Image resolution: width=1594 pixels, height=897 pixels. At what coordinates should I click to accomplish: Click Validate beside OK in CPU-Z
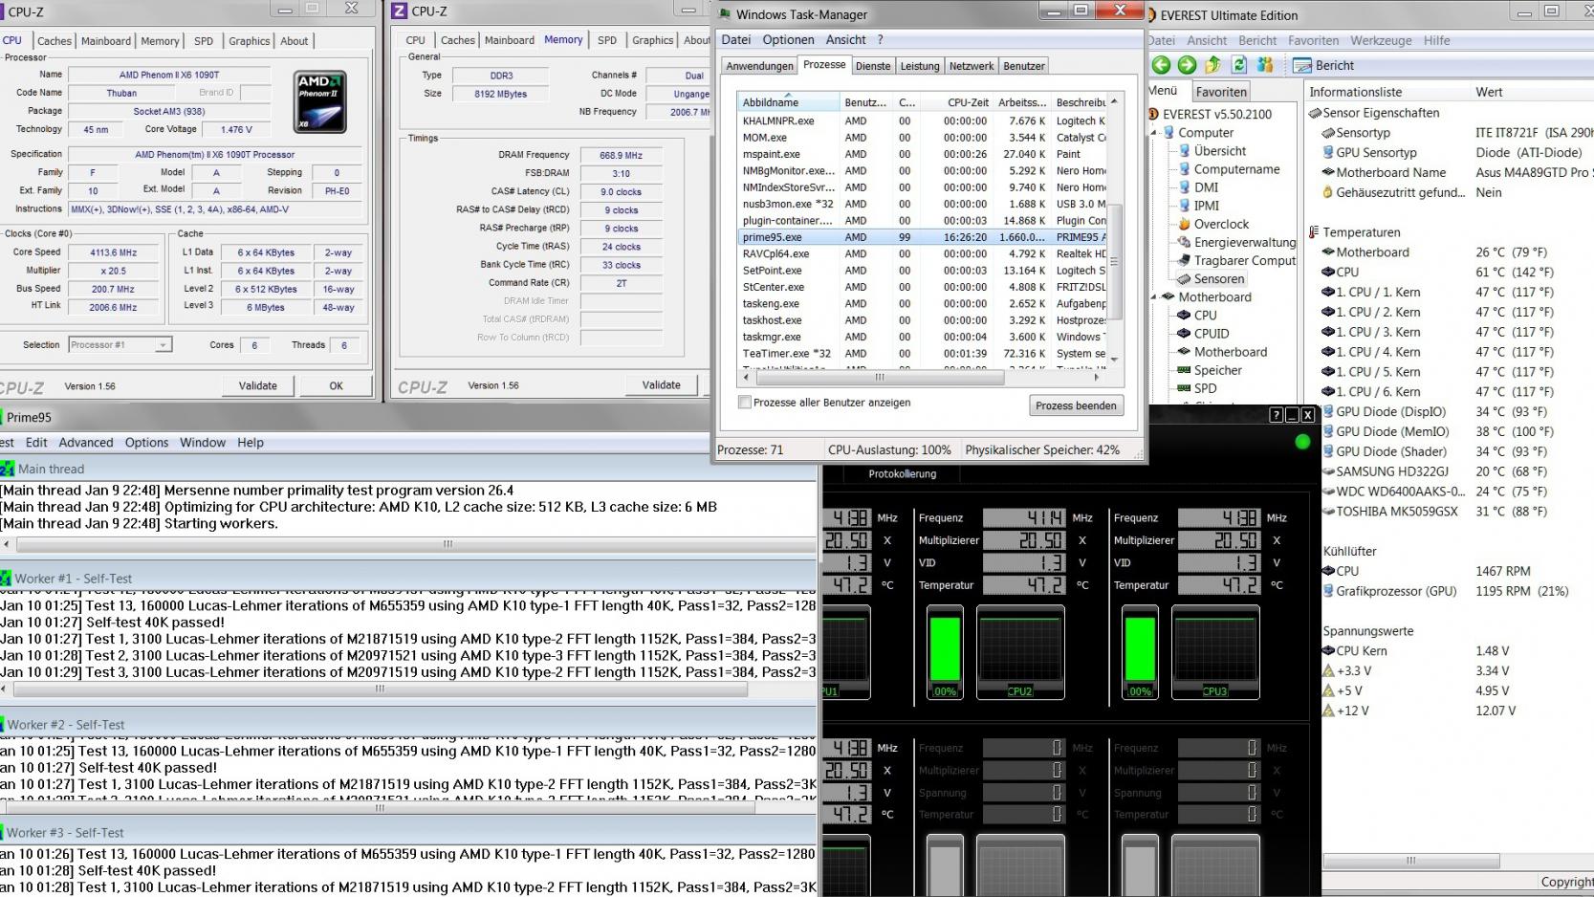coord(258,385)
